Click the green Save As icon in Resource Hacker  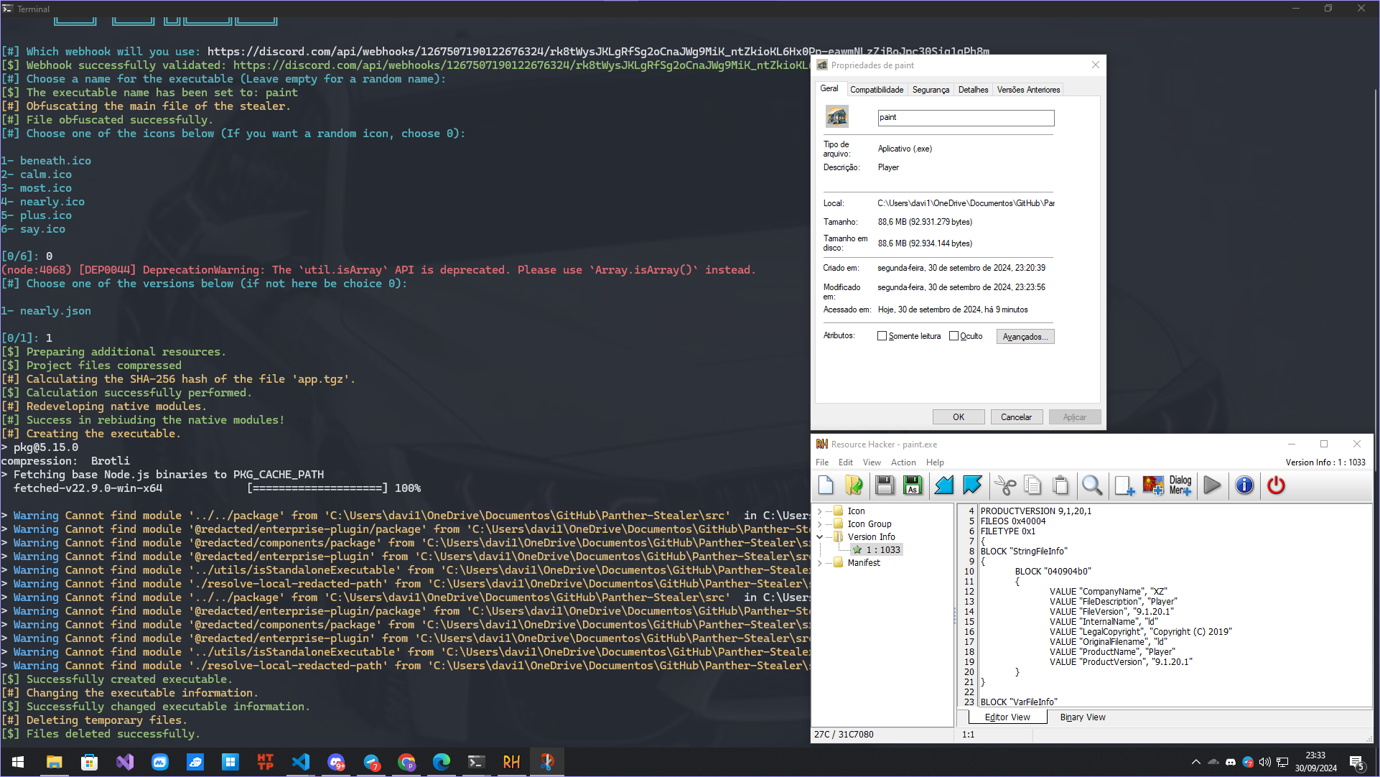coord(913,485)
